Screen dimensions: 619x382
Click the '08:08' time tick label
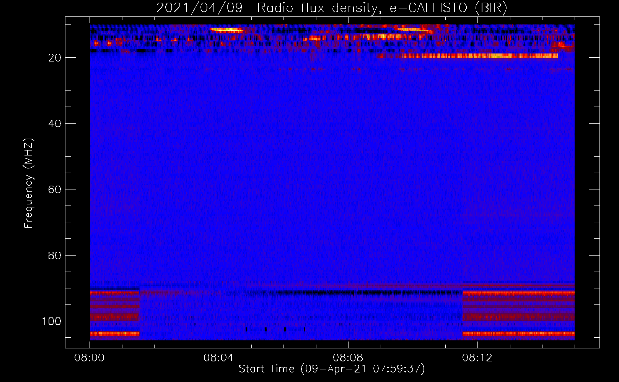point(348,358)
